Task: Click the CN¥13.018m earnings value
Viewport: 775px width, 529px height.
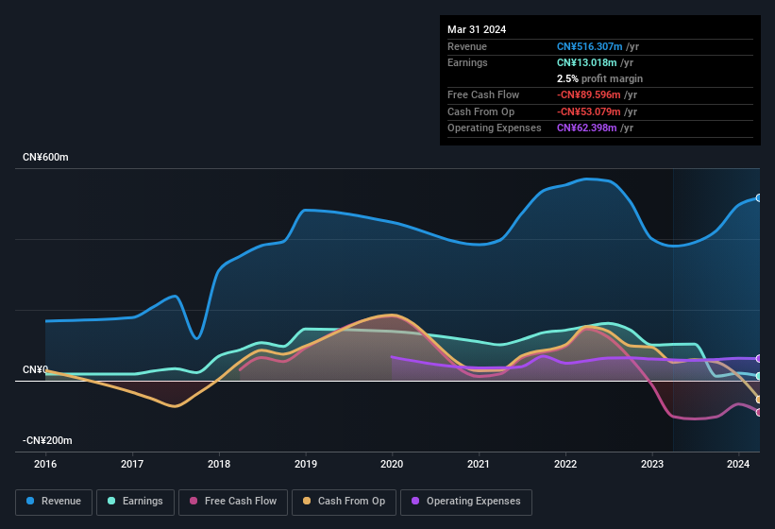Action: click(x=587, y=62)
